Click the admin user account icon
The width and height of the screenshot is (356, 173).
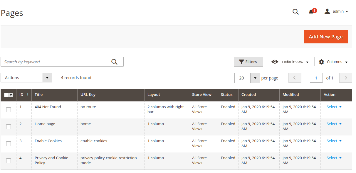click(x=327, y=11)
